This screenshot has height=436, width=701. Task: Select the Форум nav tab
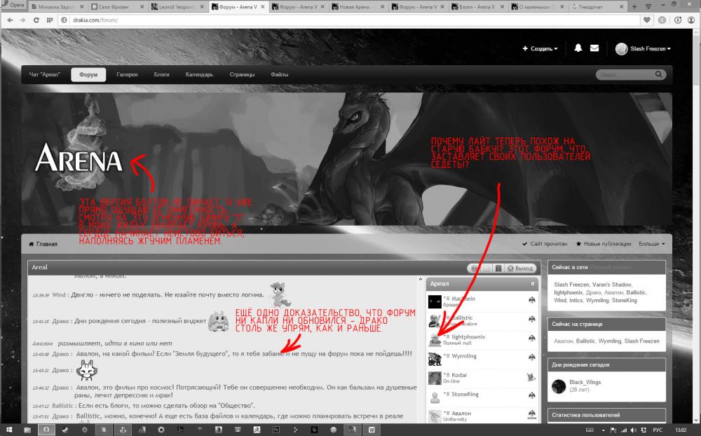(x=88, y=75)
